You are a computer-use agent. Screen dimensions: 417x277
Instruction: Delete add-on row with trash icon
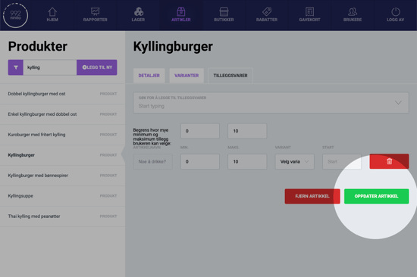click(389, 161)
